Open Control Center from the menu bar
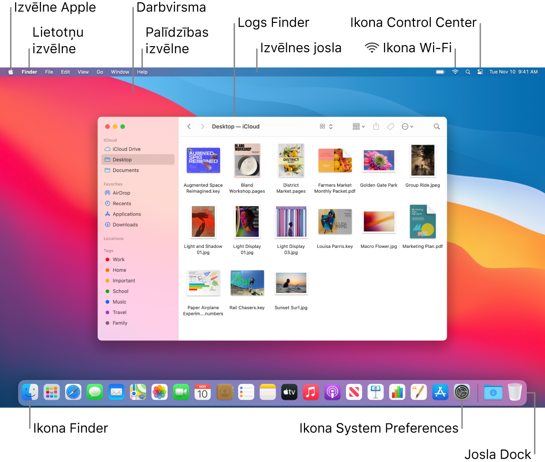 (480, 72)
